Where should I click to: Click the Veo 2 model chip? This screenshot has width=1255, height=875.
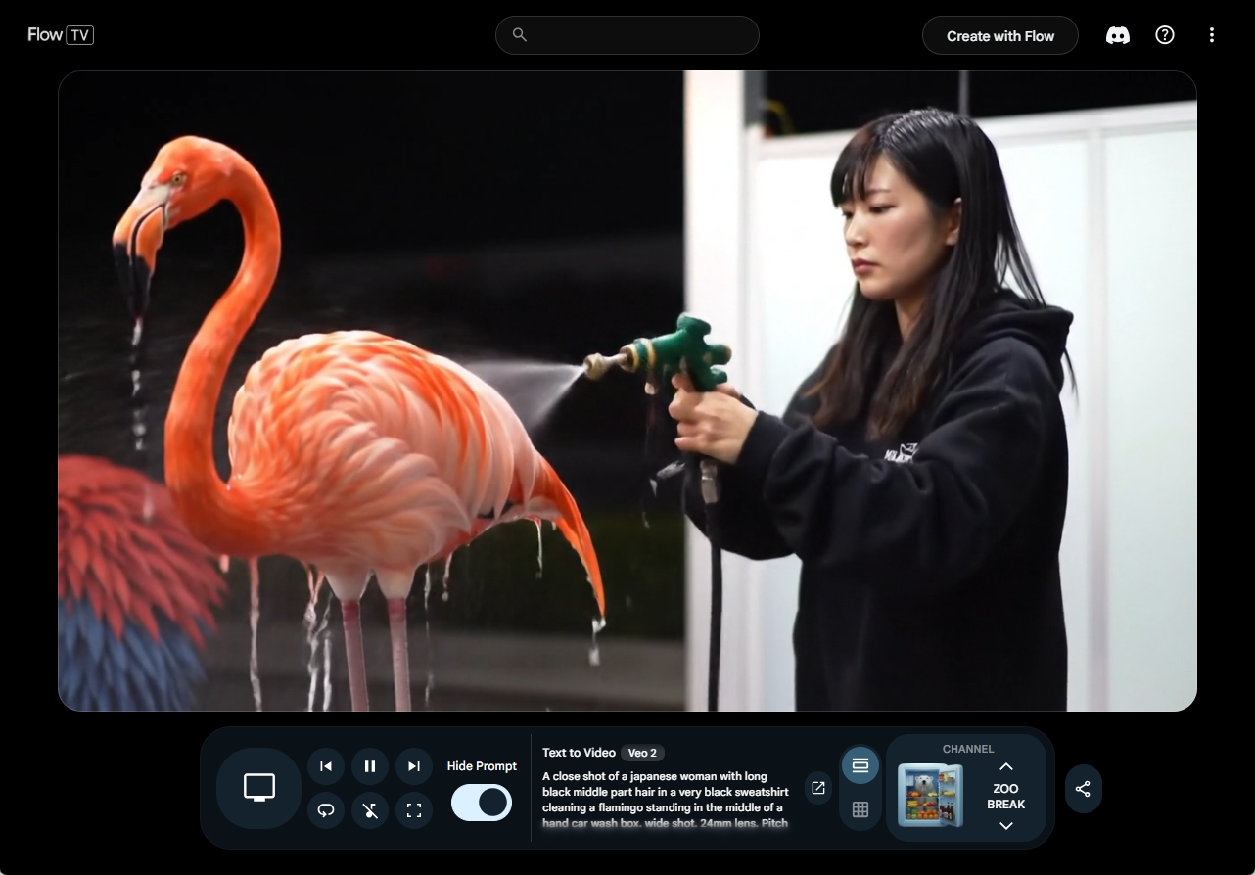642,753
